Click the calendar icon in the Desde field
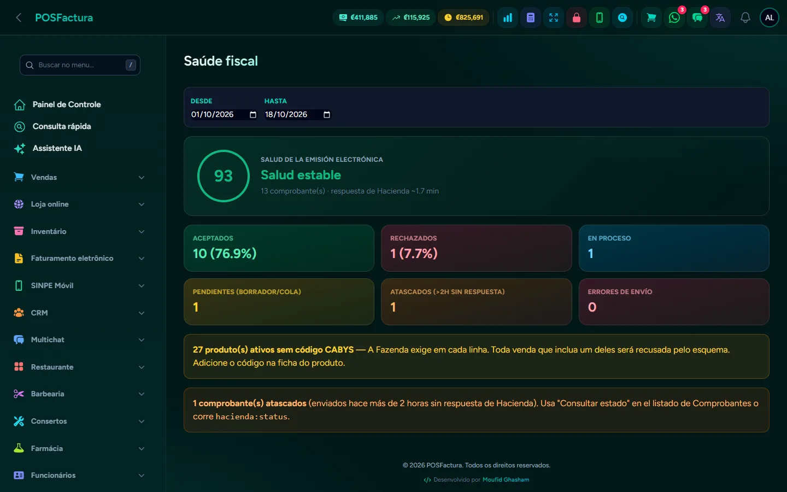The image size is (787, 492). 253,115
